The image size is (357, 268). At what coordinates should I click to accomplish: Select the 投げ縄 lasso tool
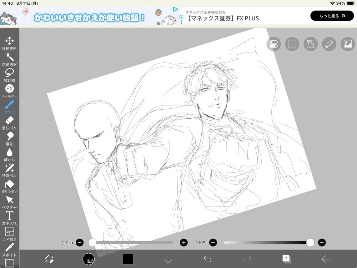(x=9, y=75)
